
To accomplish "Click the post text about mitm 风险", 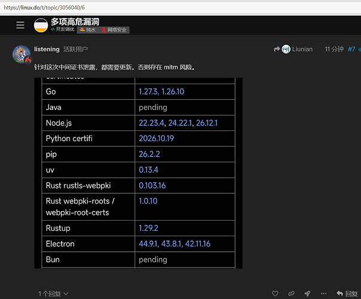I will click(x=115, y=67).
